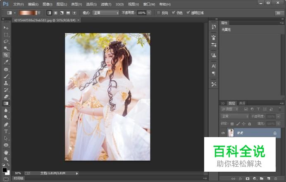The width and height of the screenshot is (286, 182).
Task: Select the Spot Healing Brush tool
Action: (6, 70)
